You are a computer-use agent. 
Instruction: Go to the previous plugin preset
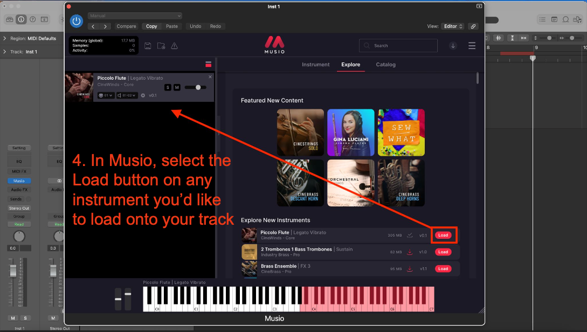coord(93,26)
